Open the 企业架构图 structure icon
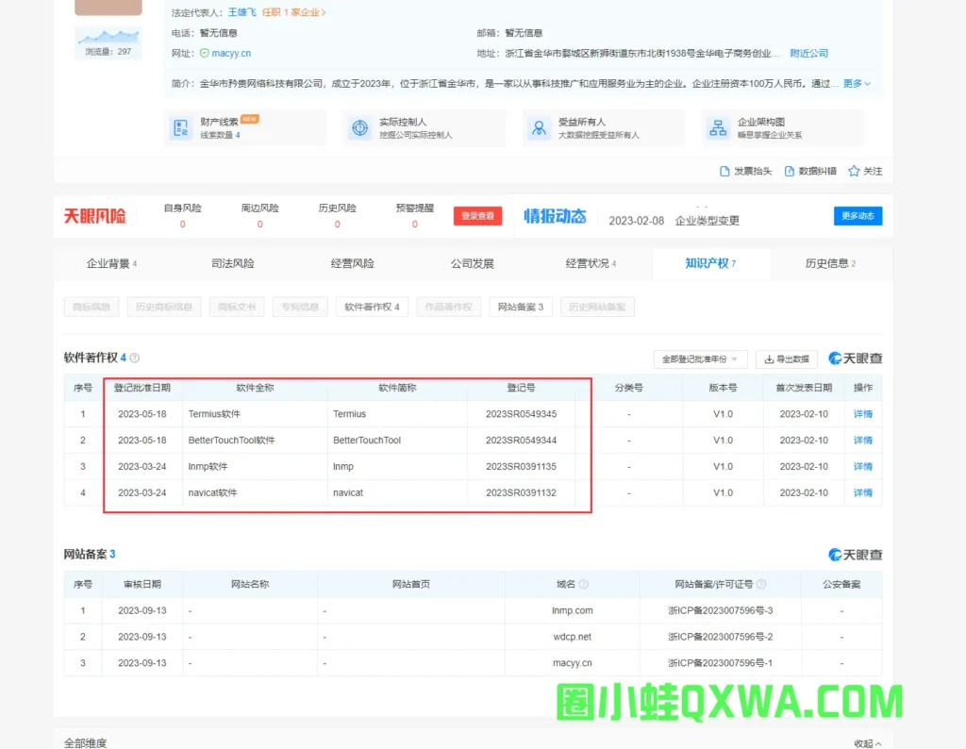This screenshot has width=966, height=749. click(718, 128)
